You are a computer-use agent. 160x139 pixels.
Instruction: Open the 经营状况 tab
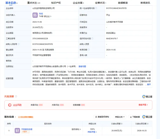point(100,3)
